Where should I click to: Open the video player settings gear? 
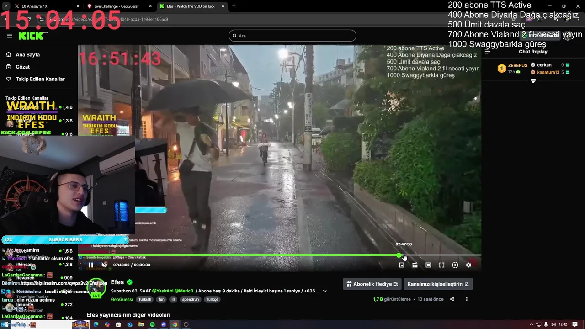pyautogui.click(x=468, y=265)
